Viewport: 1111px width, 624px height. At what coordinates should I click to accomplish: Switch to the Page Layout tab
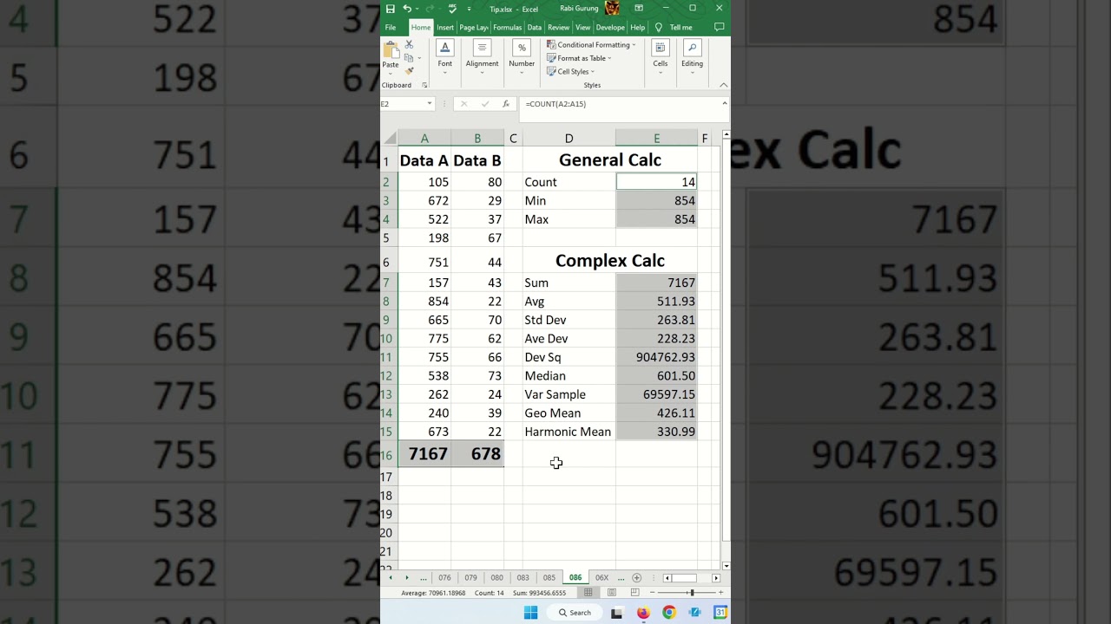(x=474, y=28)
